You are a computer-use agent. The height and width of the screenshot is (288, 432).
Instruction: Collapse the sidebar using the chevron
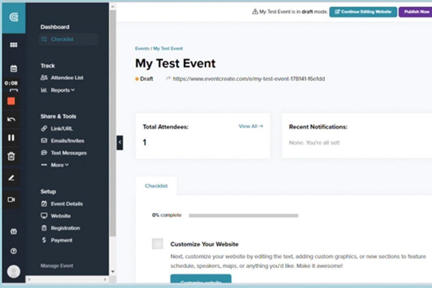(x=120, y=143)
